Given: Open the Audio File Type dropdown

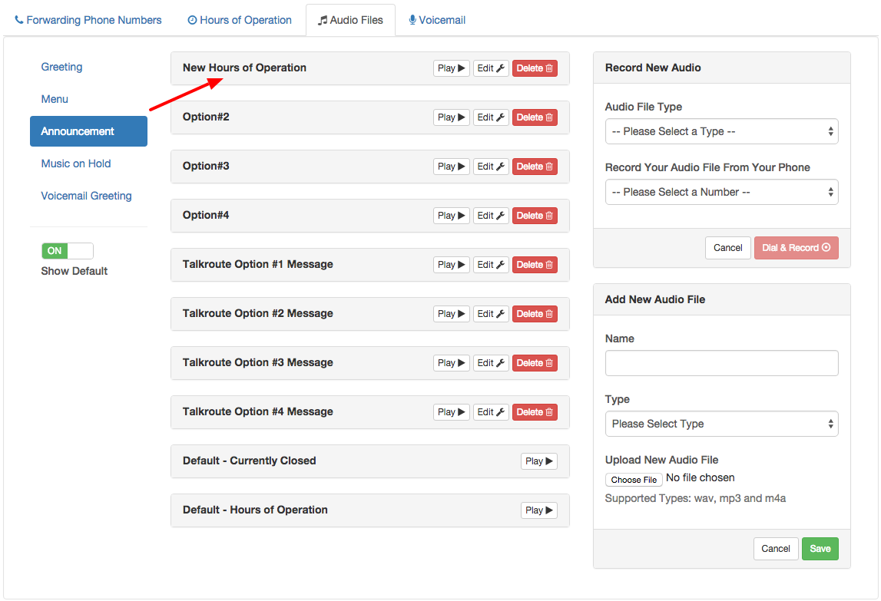Looking at the screenshot, I should [x=720, y=131].
